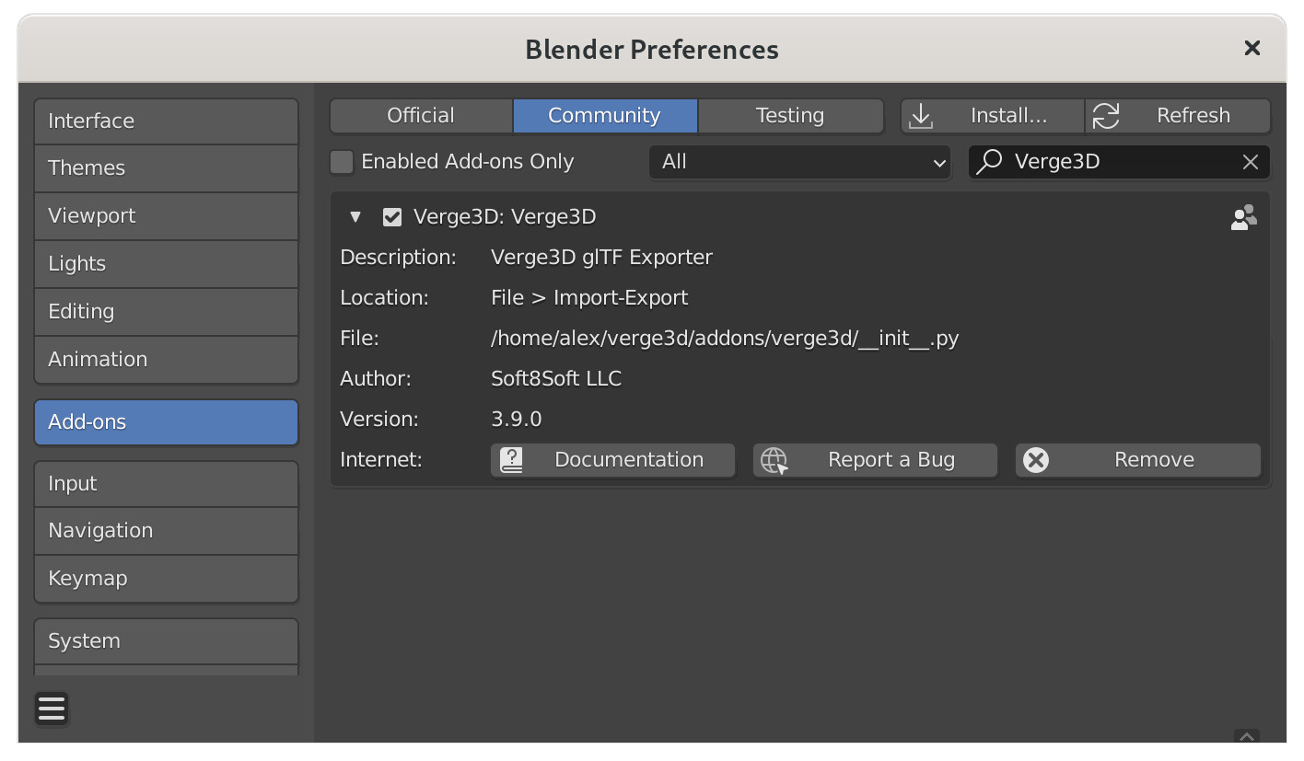Click the Install download arrow icon
Viewport: 1304px width, 761px height.
pyautogui.click(x=921, y=116)
